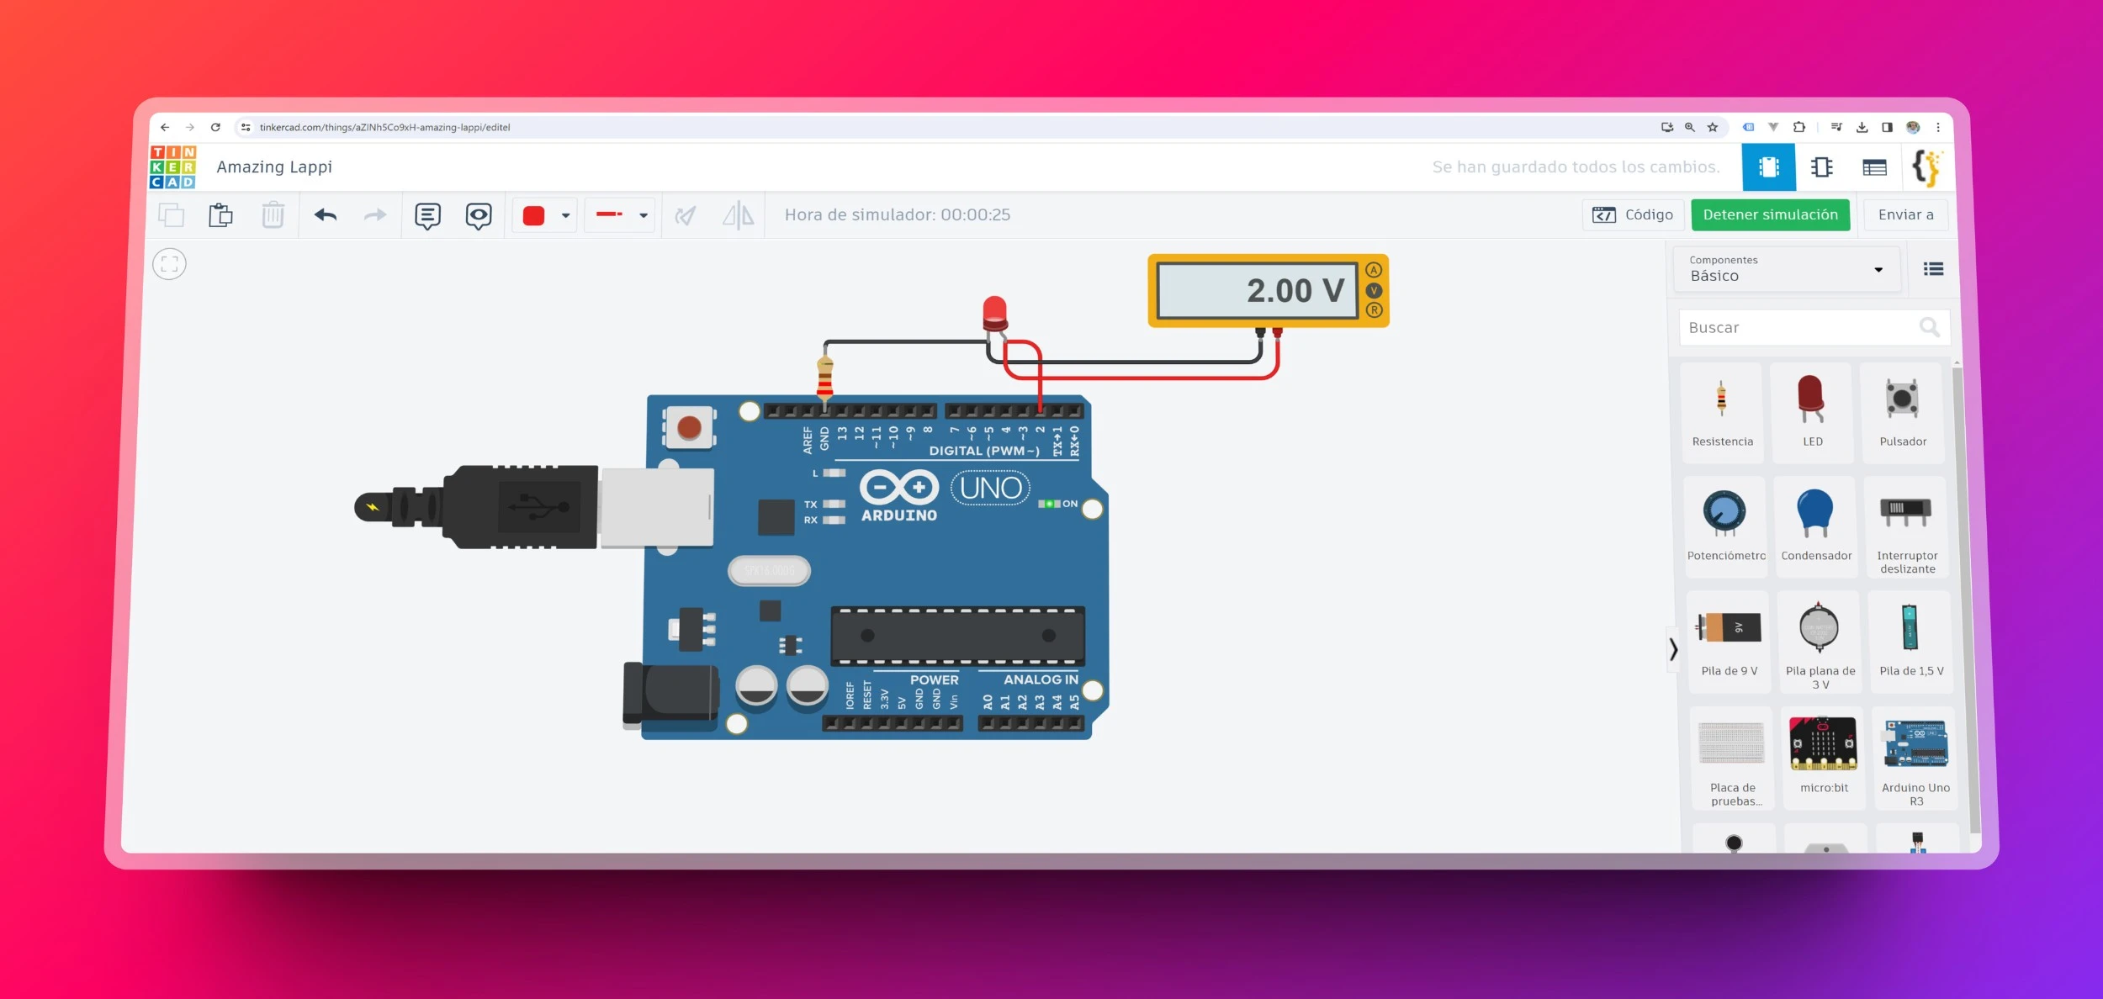Click the Tinkercad logo
The width and height of the screenshot is (2103, 999).
tap(172, 166)
